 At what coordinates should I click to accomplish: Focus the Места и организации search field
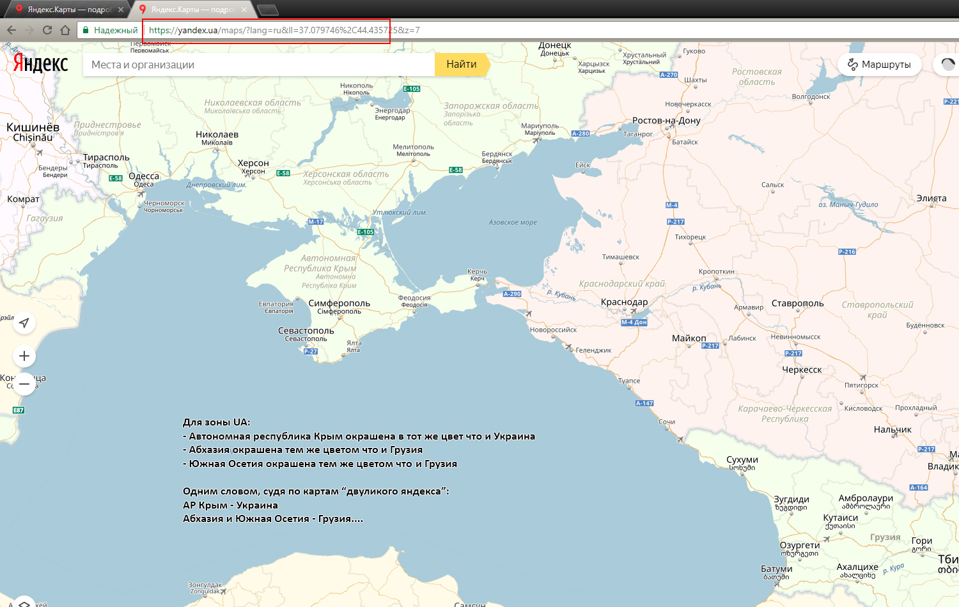tap(259, 65)
